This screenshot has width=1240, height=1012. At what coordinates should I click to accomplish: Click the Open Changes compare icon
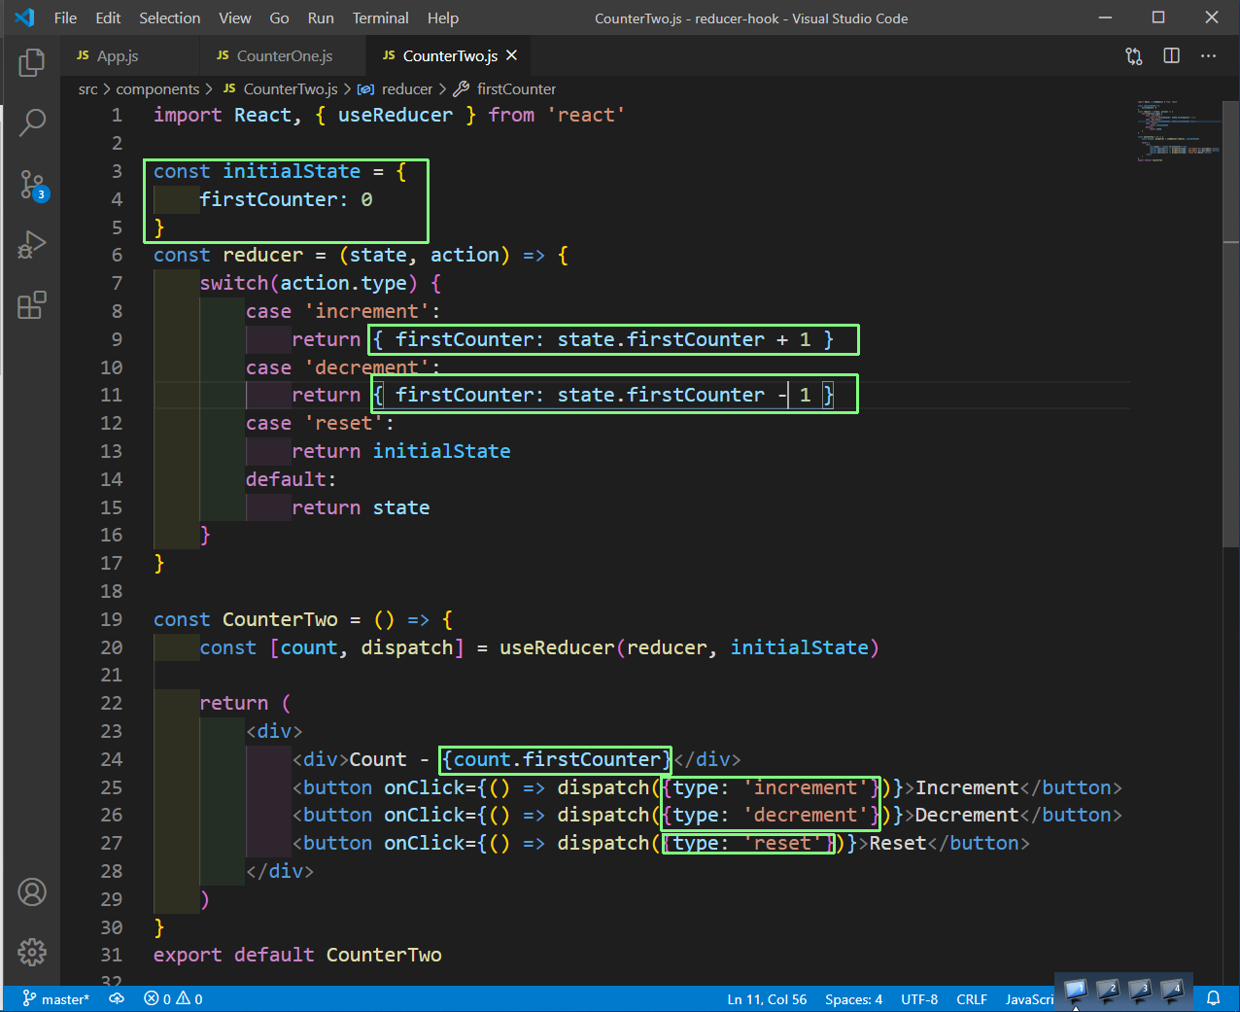pos(1134,55)
